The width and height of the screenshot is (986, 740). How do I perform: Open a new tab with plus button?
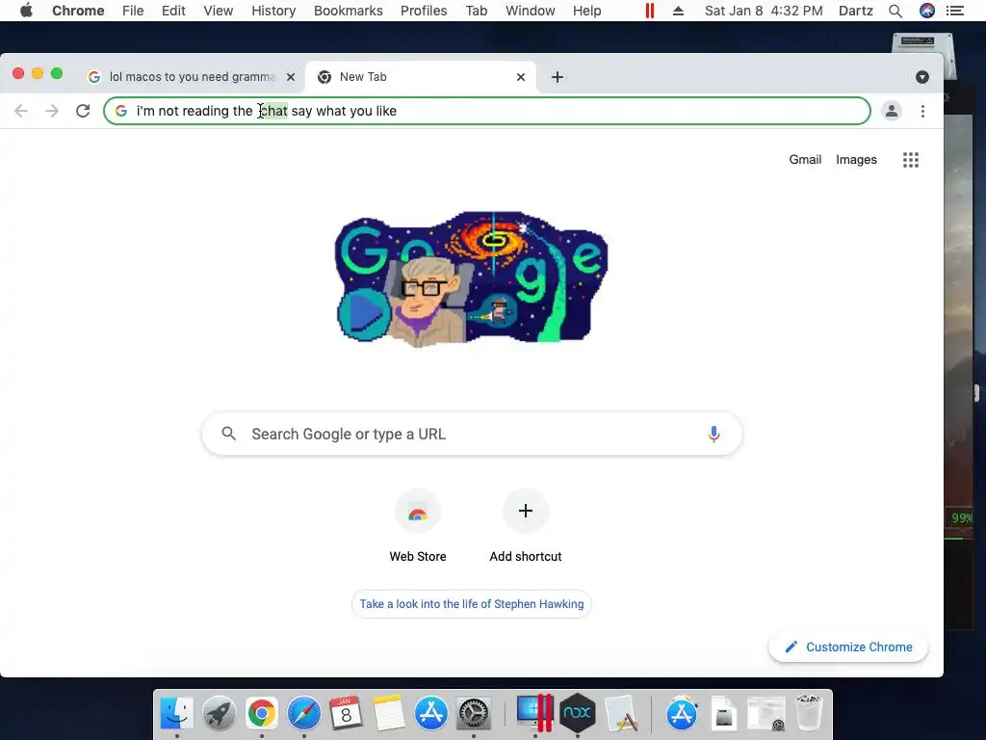point(558,77)
